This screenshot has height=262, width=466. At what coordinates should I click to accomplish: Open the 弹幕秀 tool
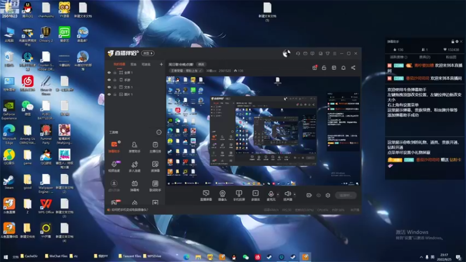(135, 186)
